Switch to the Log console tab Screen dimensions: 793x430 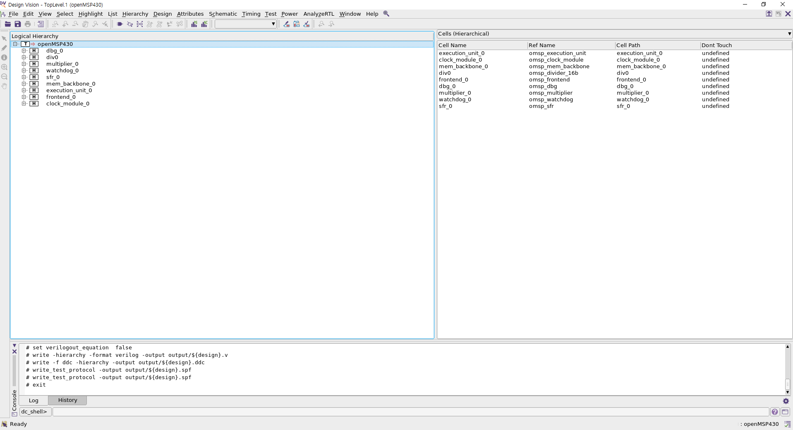[34, 400]
